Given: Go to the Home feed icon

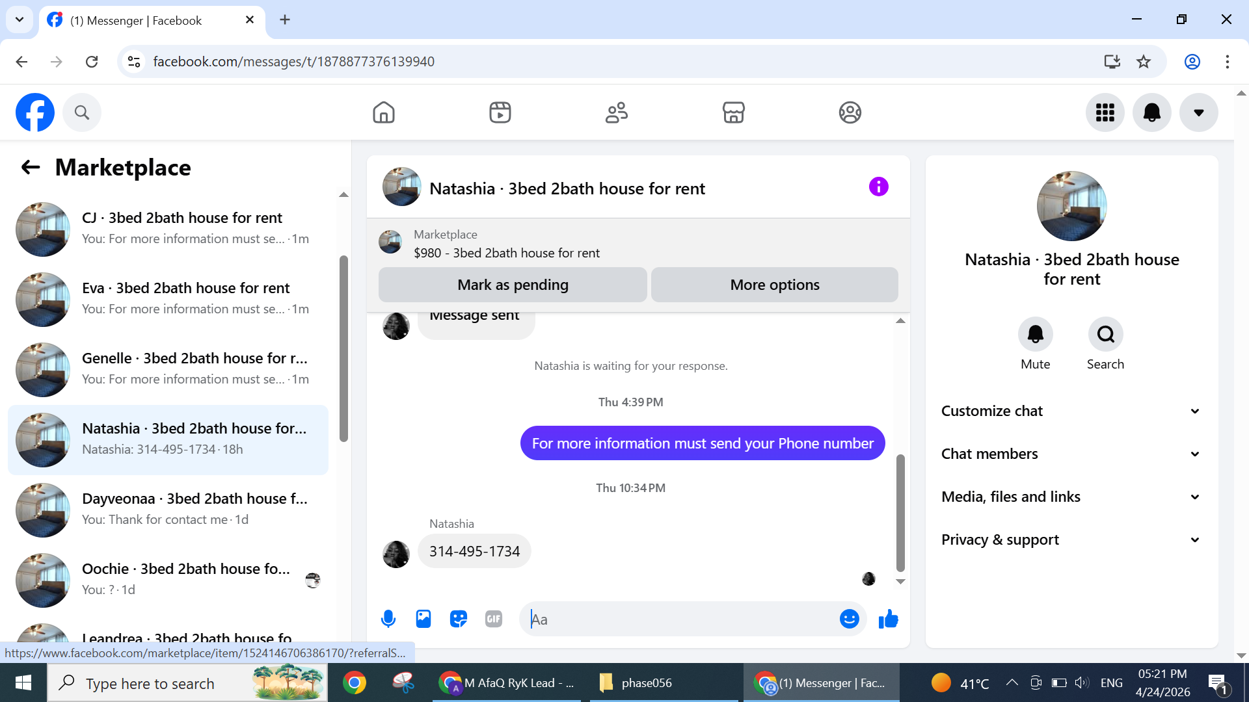Looking at the screenshot, I should coord(384,112).
